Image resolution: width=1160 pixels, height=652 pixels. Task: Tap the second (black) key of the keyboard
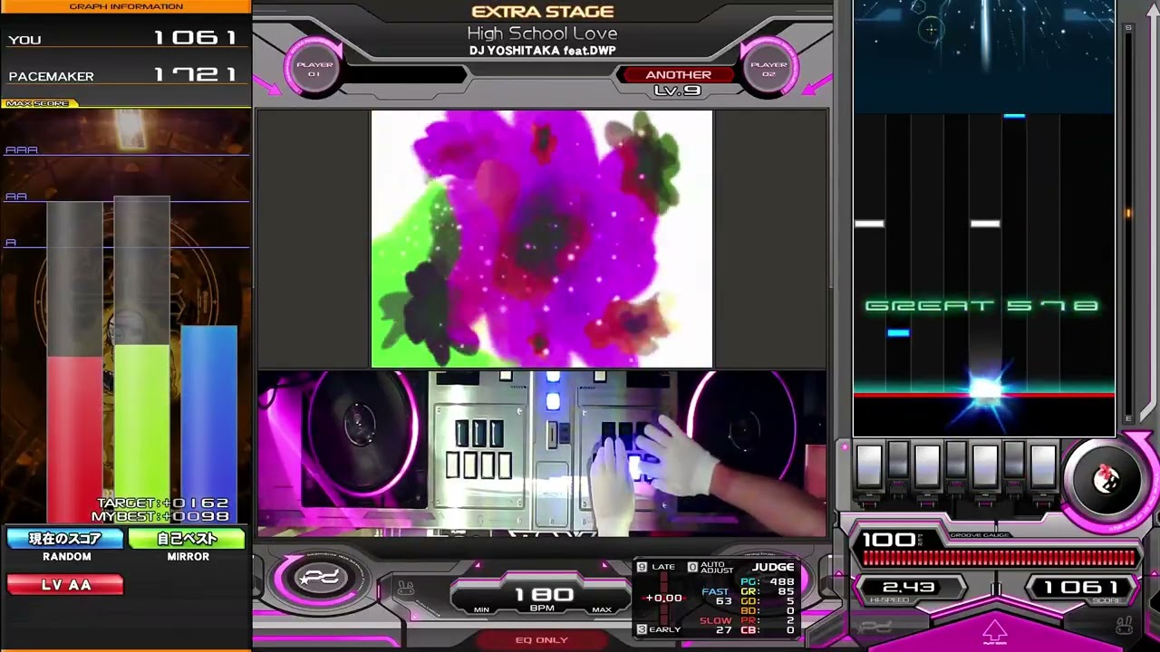(x=898, y=460)
